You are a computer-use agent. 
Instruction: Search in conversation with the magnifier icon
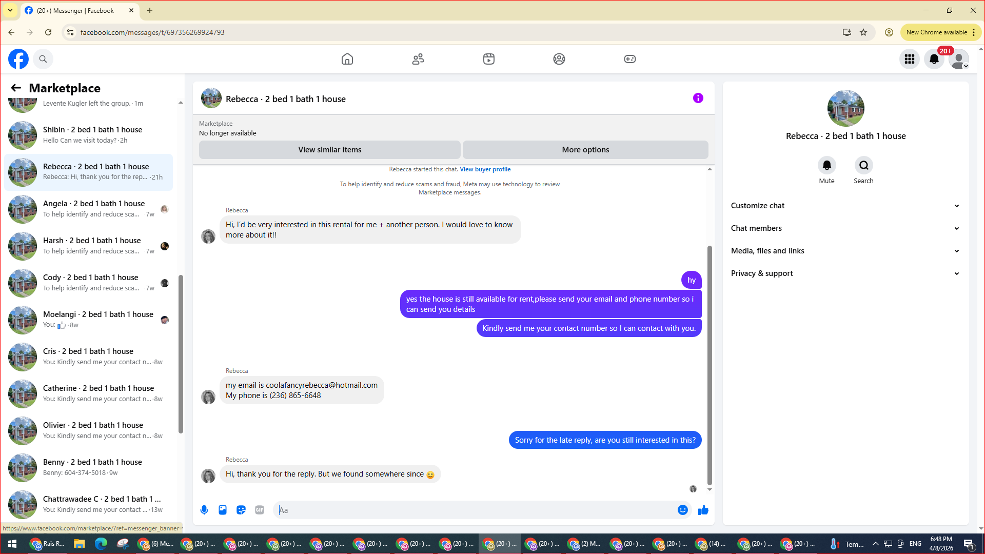point(863,165)
